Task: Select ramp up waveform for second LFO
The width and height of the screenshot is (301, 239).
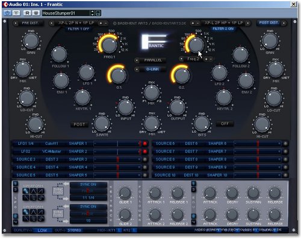Action: click(41, 212)
